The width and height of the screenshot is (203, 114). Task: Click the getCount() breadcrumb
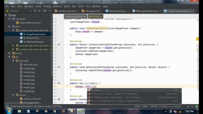pos(95,16)
